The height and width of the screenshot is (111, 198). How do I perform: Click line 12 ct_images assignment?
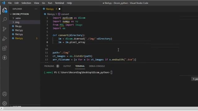click(72, 56)
